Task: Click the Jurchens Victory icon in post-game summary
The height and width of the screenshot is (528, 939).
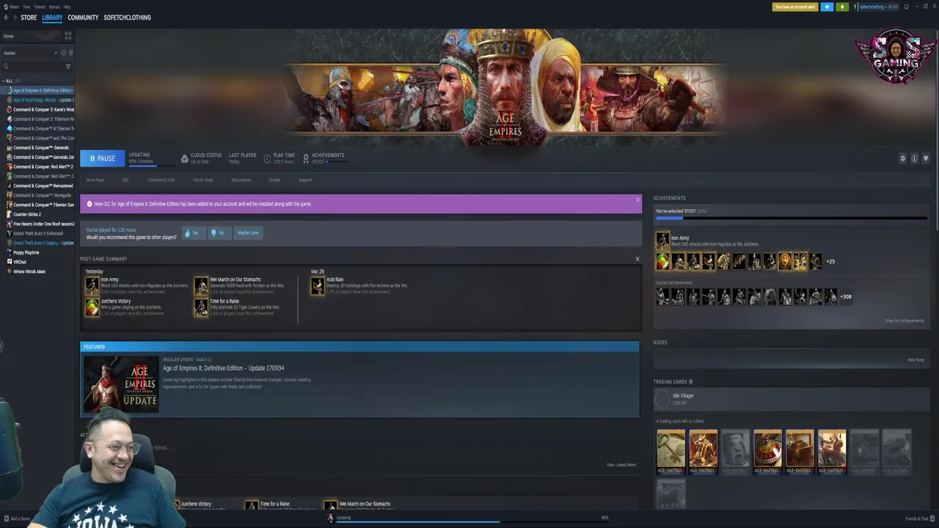Action: [x=92, y=307]
